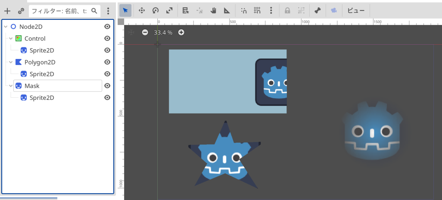
Task: Click the list-select nodes at position tool
Action: (x=186, y=11)
